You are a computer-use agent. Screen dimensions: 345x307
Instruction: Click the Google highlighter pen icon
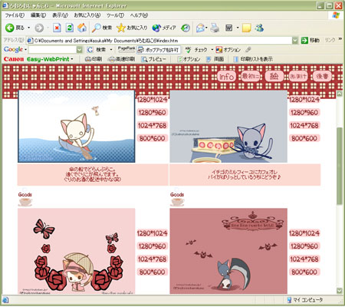[248, 49]
